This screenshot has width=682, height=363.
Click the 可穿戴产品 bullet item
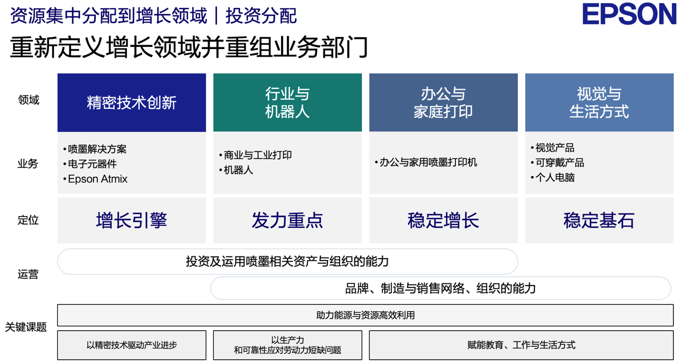tap(557, 163)
